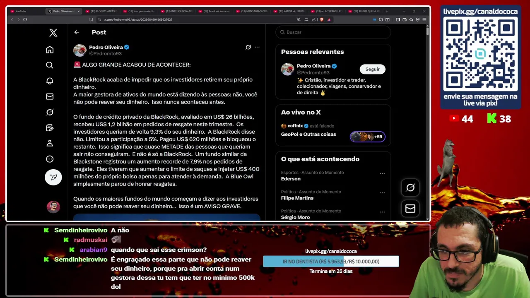Open the Extensions puzzle icon

381,19
